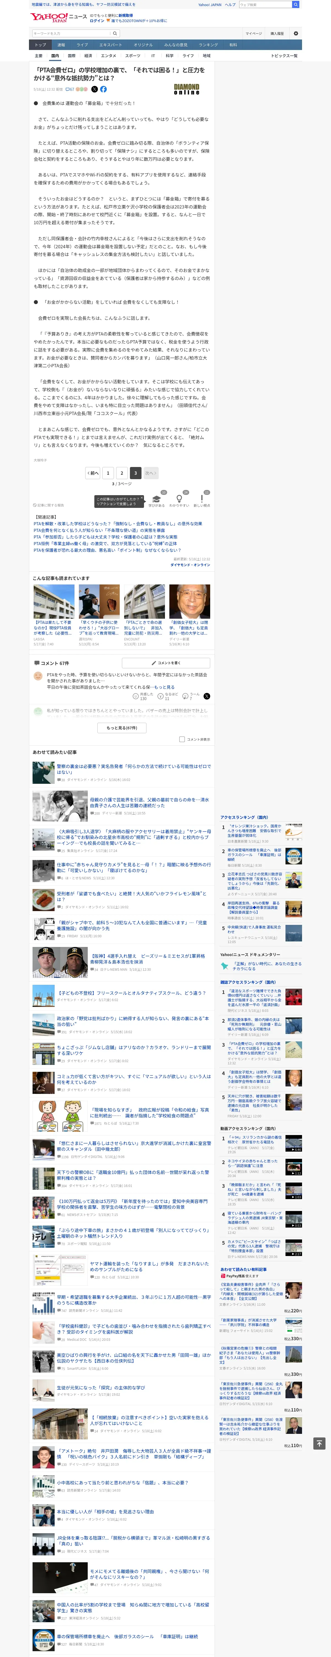Go to previous page with 前へ button
The image size is (331, 1657).
tap(93, 473)
